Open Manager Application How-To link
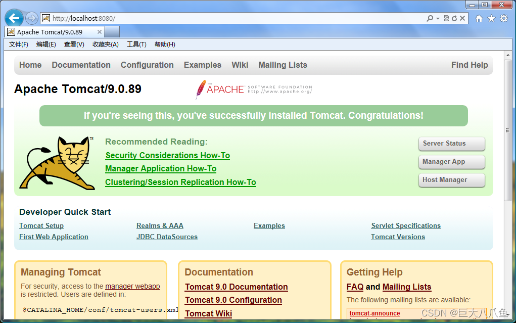 pyautogui.click(x=161, y=169)
